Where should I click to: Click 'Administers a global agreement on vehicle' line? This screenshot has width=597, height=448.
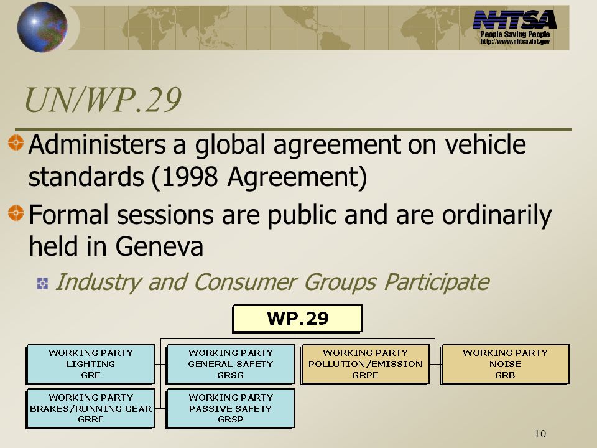point(277,145)
